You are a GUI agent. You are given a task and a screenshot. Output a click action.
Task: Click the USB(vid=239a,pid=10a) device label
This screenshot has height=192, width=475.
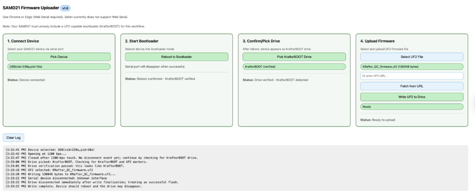59,67
